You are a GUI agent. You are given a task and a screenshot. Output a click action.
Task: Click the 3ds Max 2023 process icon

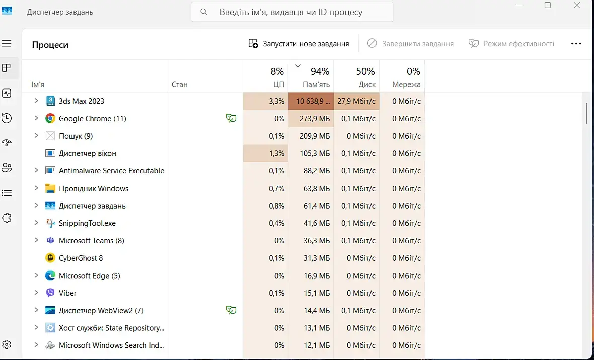(x=50, y=101)
